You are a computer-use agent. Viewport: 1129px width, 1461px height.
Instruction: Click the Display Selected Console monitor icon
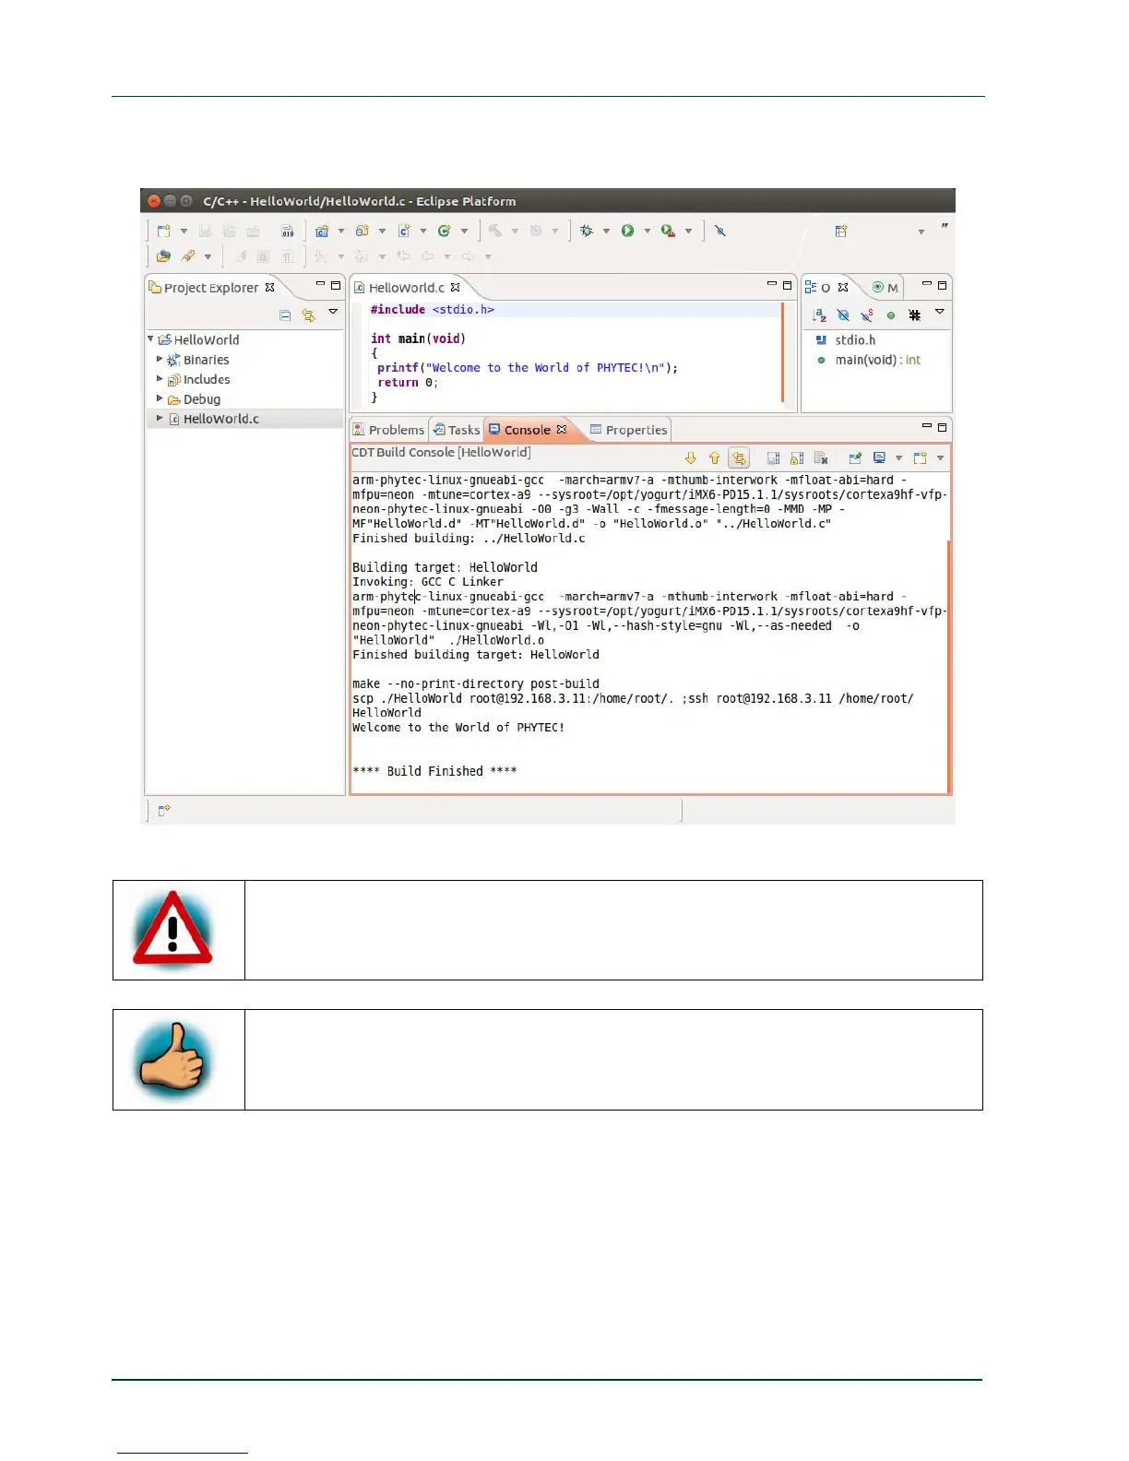879,458
